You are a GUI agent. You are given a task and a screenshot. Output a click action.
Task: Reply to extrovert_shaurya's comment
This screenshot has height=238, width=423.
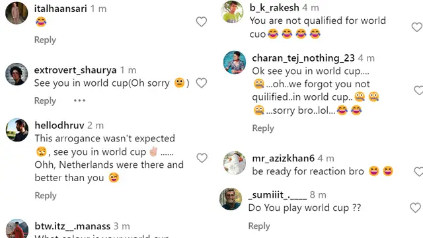pyautogui.click(x=45, y=101)
